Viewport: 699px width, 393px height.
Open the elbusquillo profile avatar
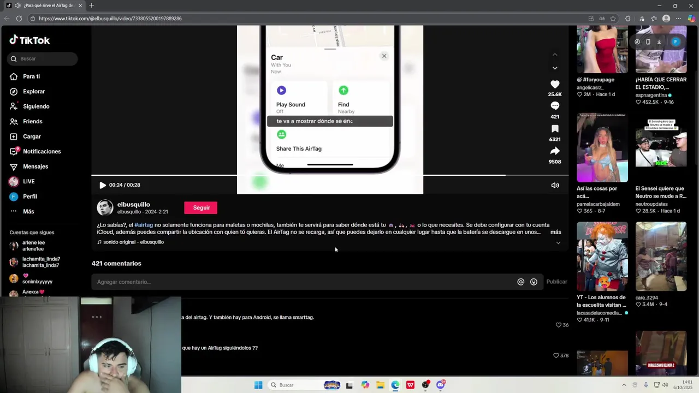105,207
